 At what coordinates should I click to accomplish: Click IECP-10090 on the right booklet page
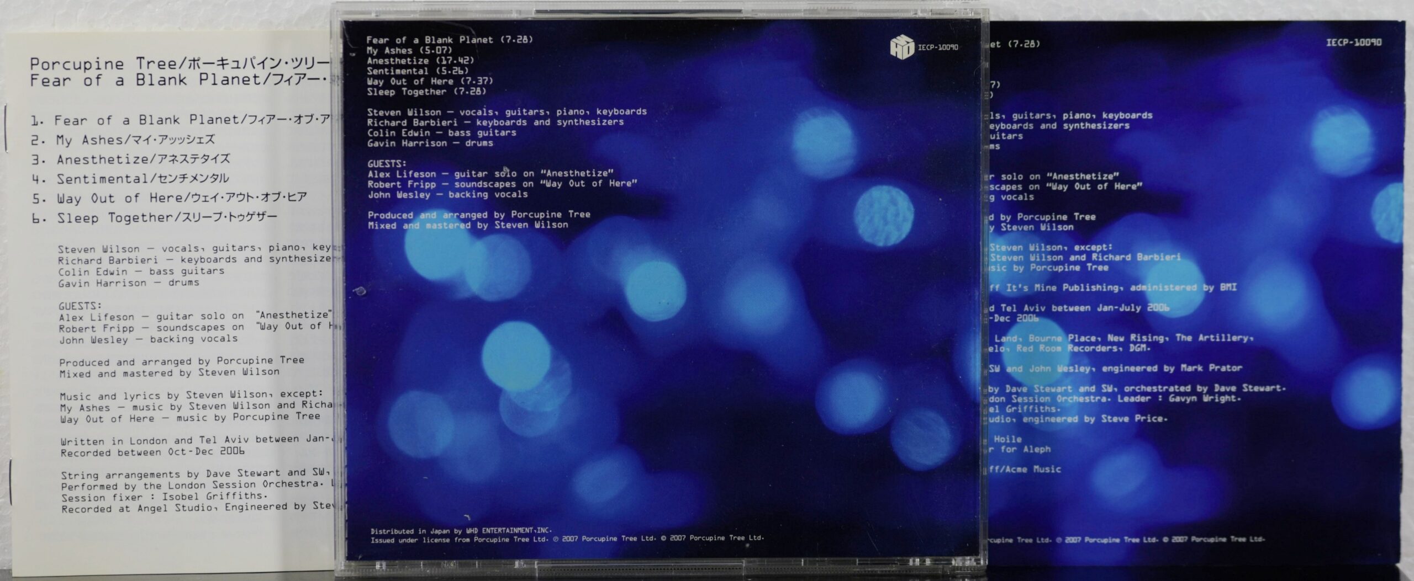(1354, 42)
